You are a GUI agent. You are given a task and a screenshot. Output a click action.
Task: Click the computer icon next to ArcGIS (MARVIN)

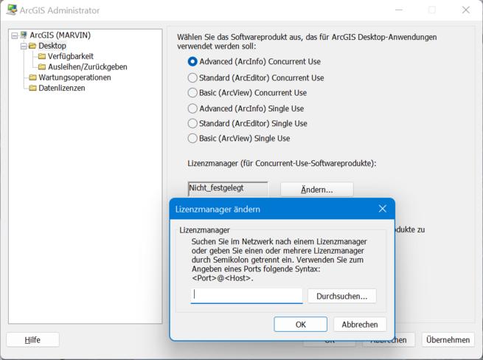coord(24,35)
